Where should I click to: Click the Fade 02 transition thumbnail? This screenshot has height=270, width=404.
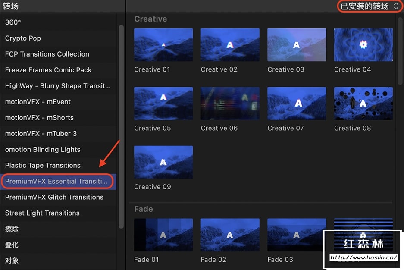(230, 235)
